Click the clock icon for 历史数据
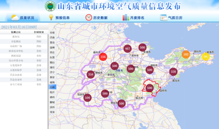 [89, 18]
